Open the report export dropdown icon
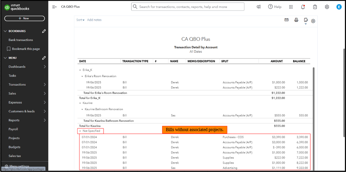This screenshot has width=346, height=172. pyautogui.click(x=306, y=21)
